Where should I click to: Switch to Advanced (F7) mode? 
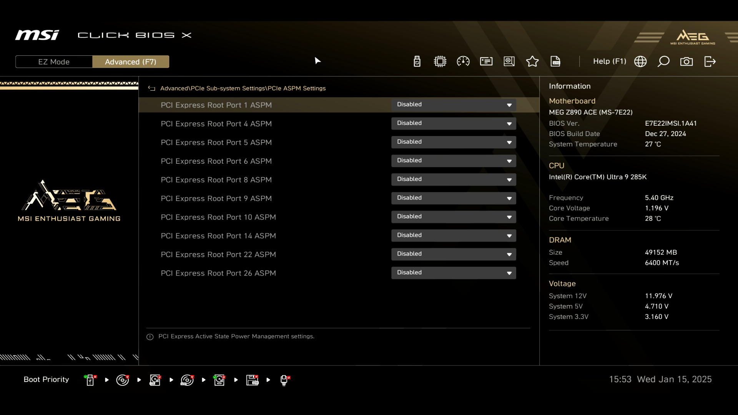point(131,62)
